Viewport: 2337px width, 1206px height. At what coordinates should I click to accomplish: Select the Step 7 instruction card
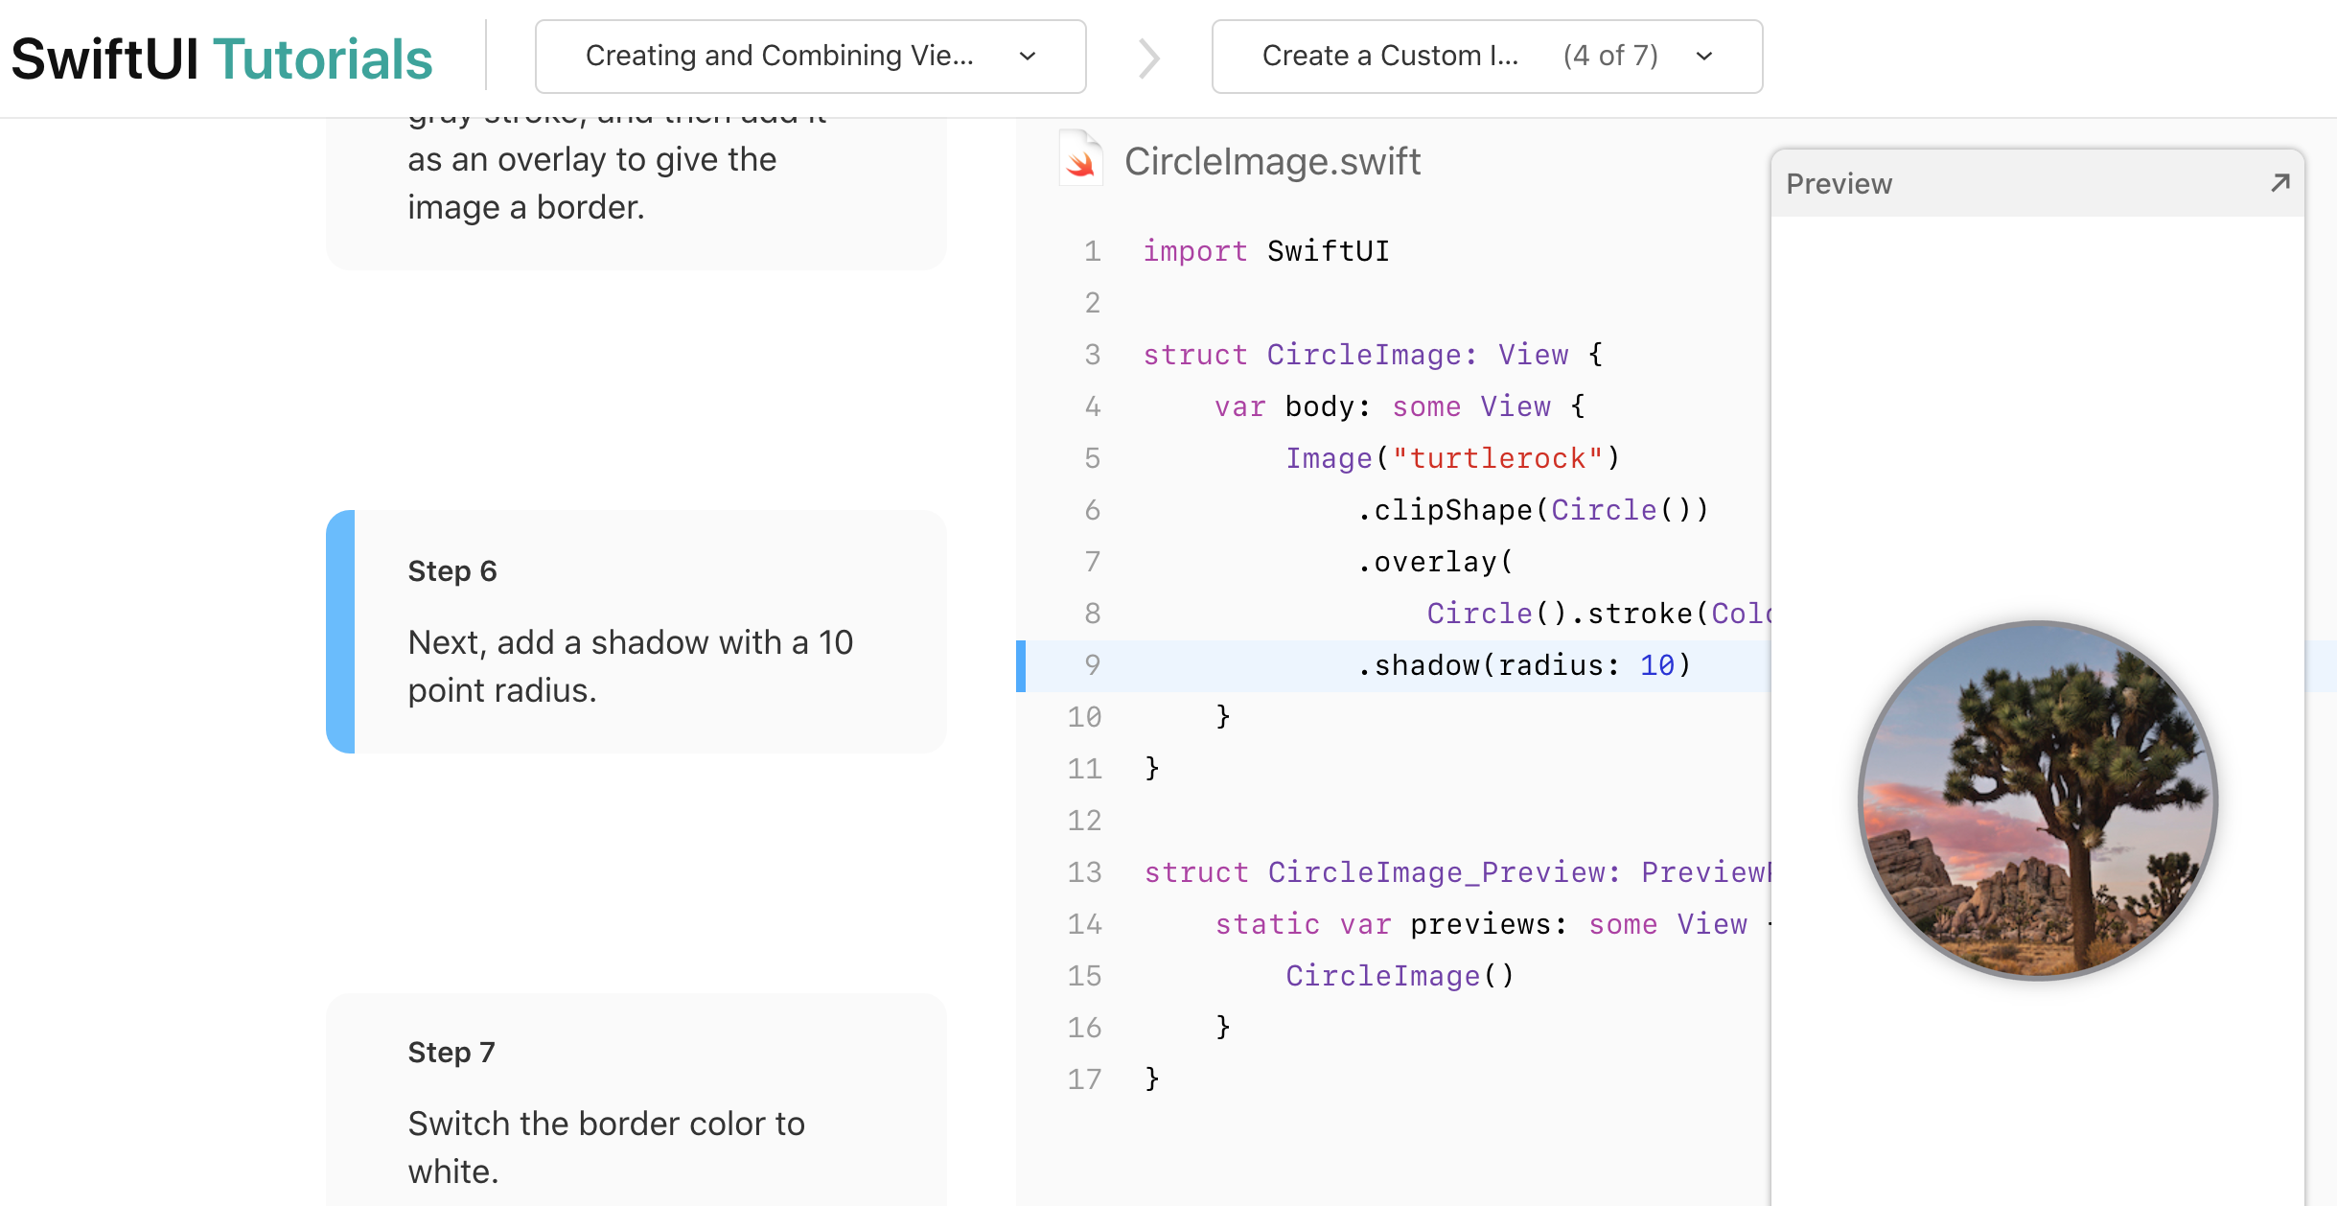pos(636,1102)
